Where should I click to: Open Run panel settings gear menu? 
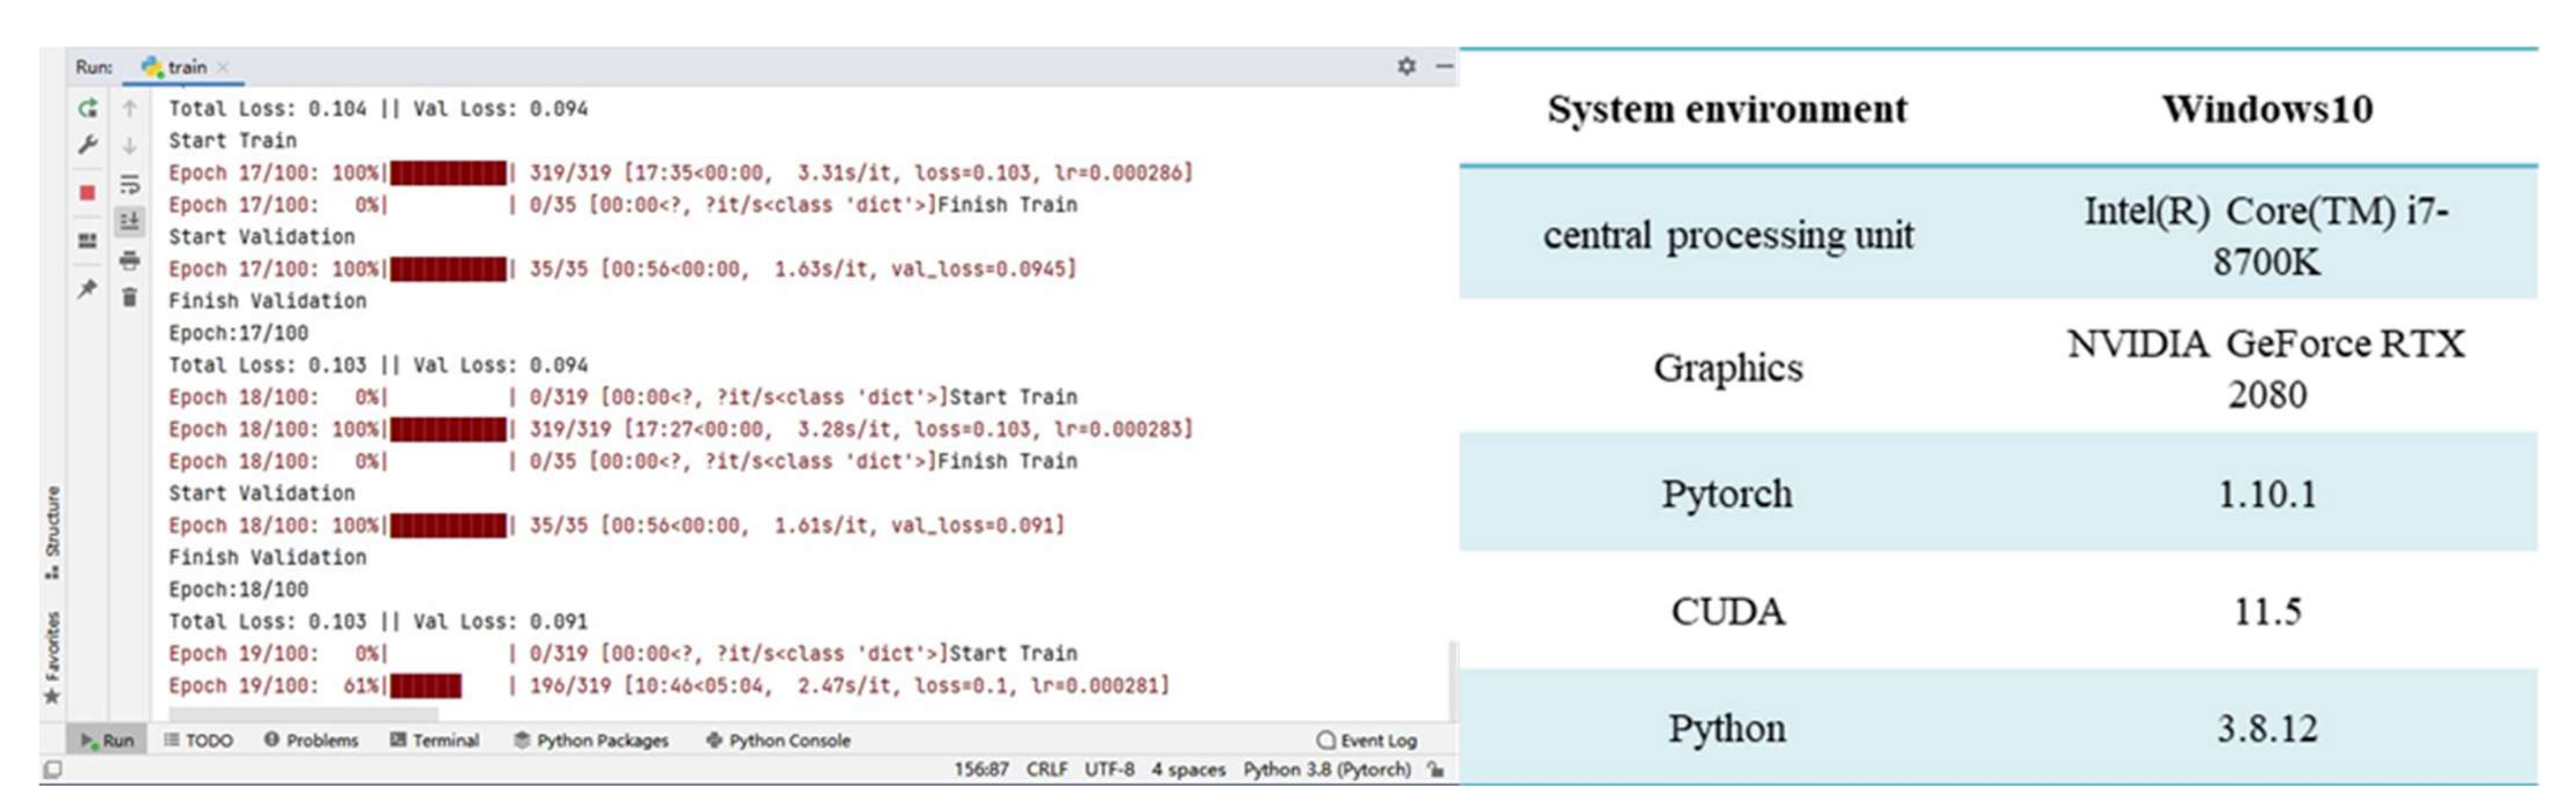[1406, 66]
